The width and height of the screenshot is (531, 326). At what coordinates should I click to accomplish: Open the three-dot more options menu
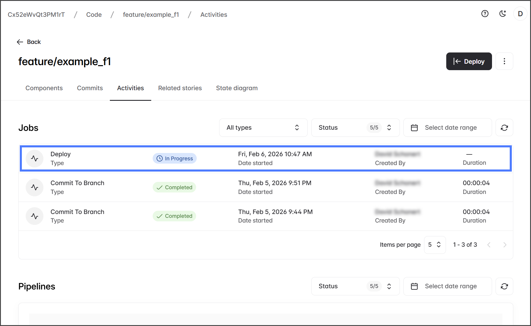504,61
